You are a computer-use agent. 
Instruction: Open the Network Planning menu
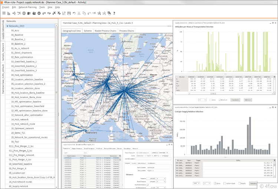28,7
